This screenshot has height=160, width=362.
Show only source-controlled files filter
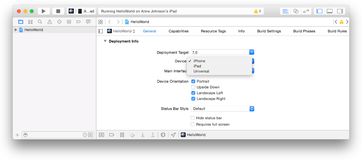pos(90,135)
